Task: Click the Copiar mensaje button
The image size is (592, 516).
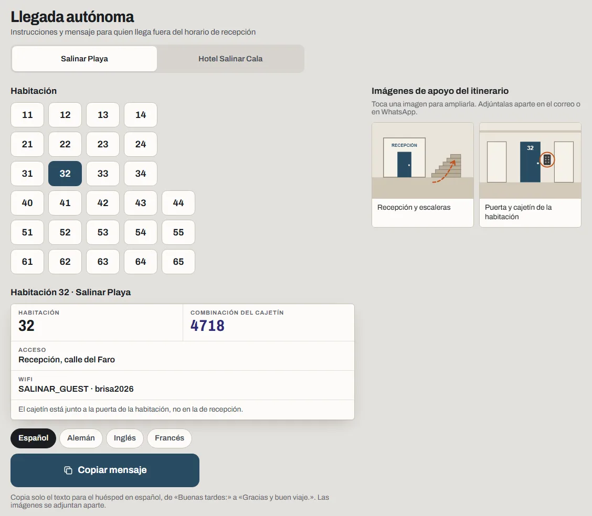Action: pyautogui.click(x=105, y=470)
